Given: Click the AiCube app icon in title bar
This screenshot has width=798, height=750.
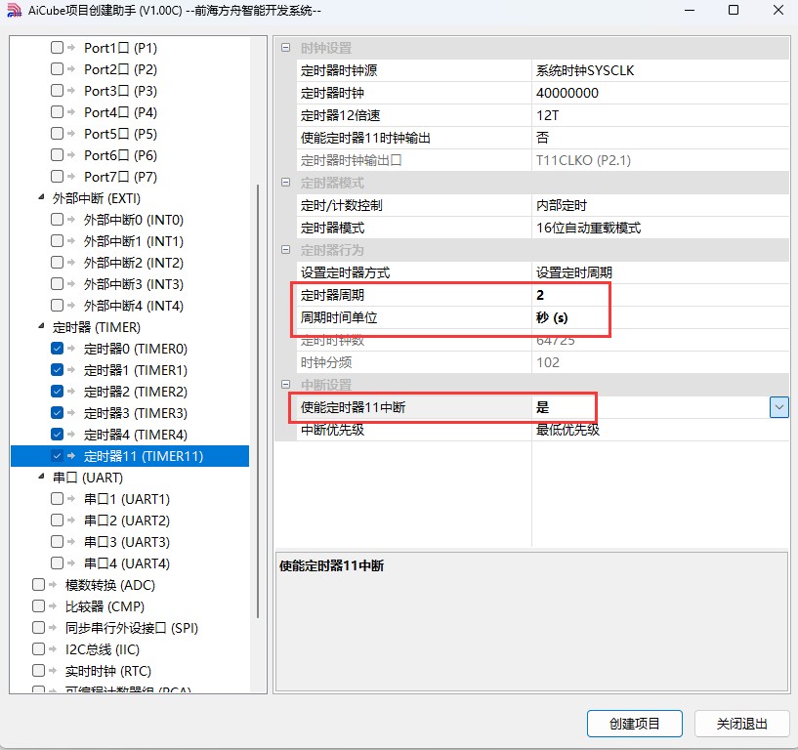Looking at the screenshot, I should [14, 10].
